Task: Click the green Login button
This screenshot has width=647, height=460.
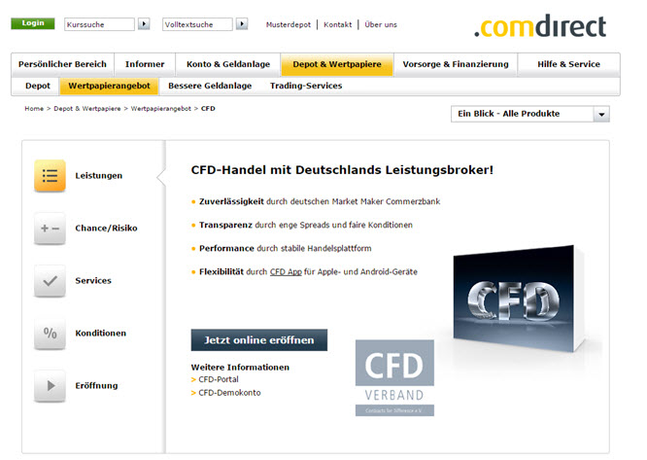Action: pos(33,23)
